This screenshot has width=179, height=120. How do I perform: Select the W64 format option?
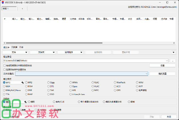click(7, 86)
